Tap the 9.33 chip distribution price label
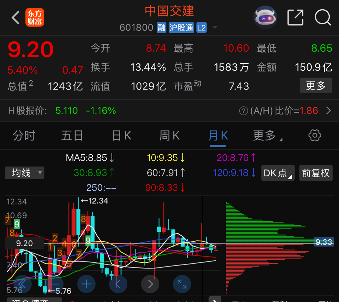This screenshot has width=339, height=302. coord(324,242)
